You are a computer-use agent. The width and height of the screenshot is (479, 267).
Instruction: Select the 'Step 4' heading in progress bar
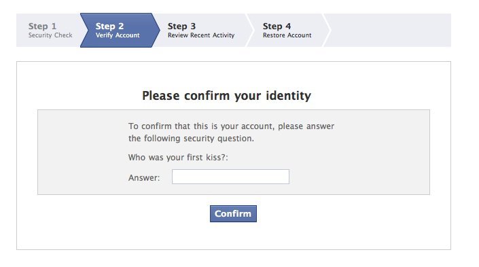click(x=277, y=26)
